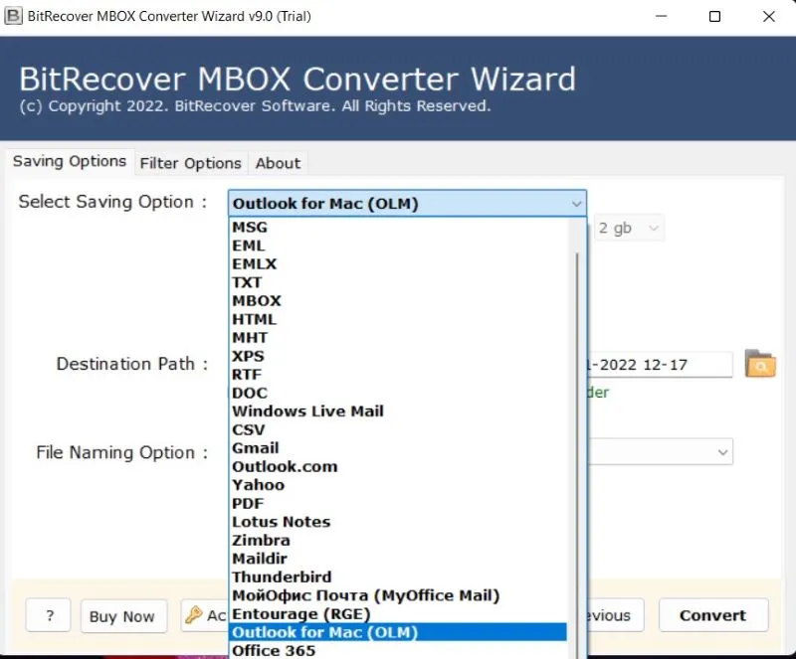Go back with the Previous button
The height and width of the screenshot is (659, 796).
(x=615, y=615)
